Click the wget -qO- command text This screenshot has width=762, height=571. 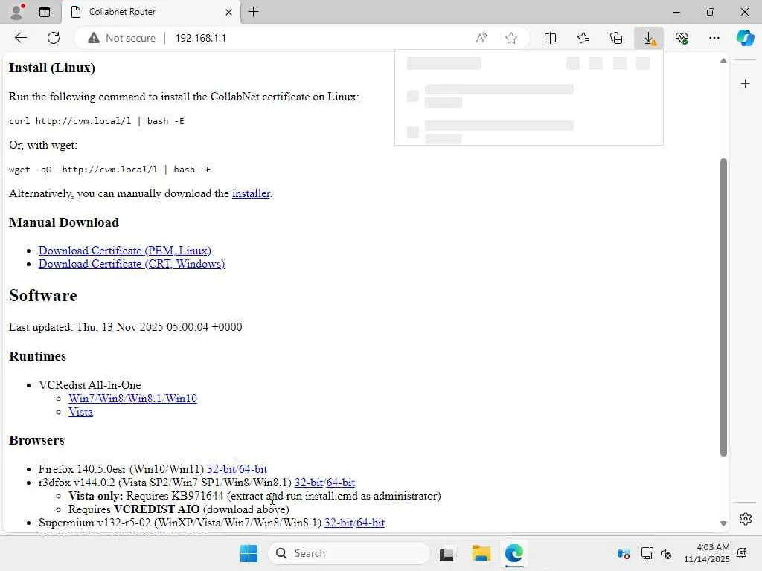point(109,170)
